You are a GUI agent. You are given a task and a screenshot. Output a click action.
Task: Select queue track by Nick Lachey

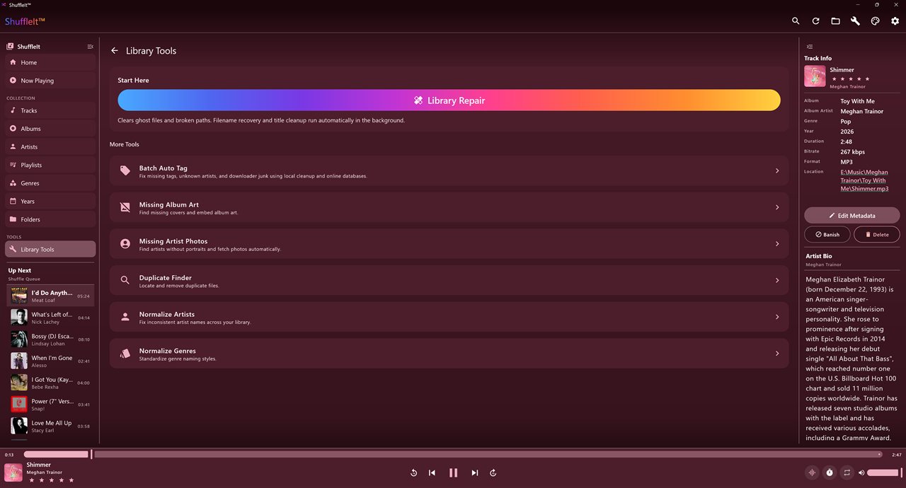pyautogui.click(x=50, y=318)
